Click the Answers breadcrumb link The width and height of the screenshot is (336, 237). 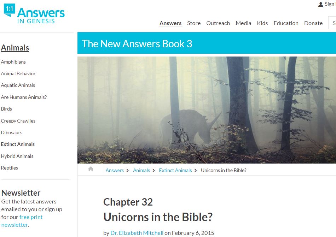click(x=115, y=170)
